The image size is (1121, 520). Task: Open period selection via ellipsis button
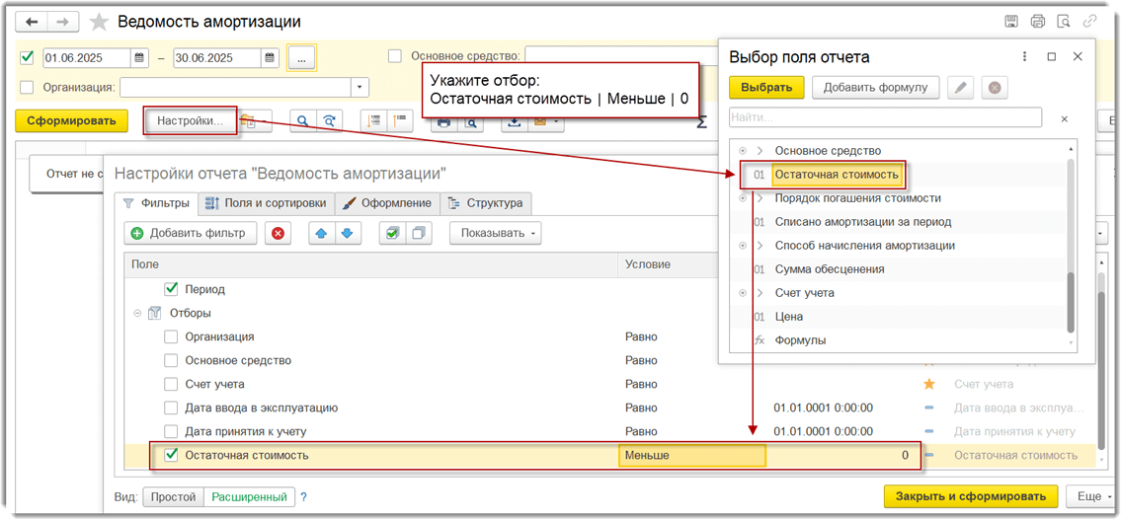click(x=301, y=58)
